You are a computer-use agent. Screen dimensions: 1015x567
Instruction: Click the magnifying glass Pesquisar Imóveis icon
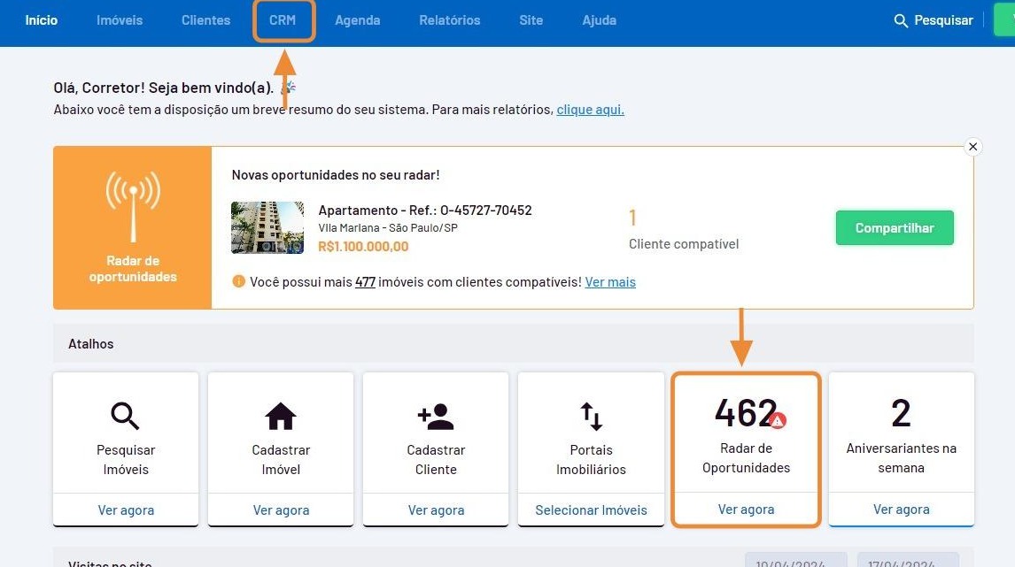click(x=125, y=415)
